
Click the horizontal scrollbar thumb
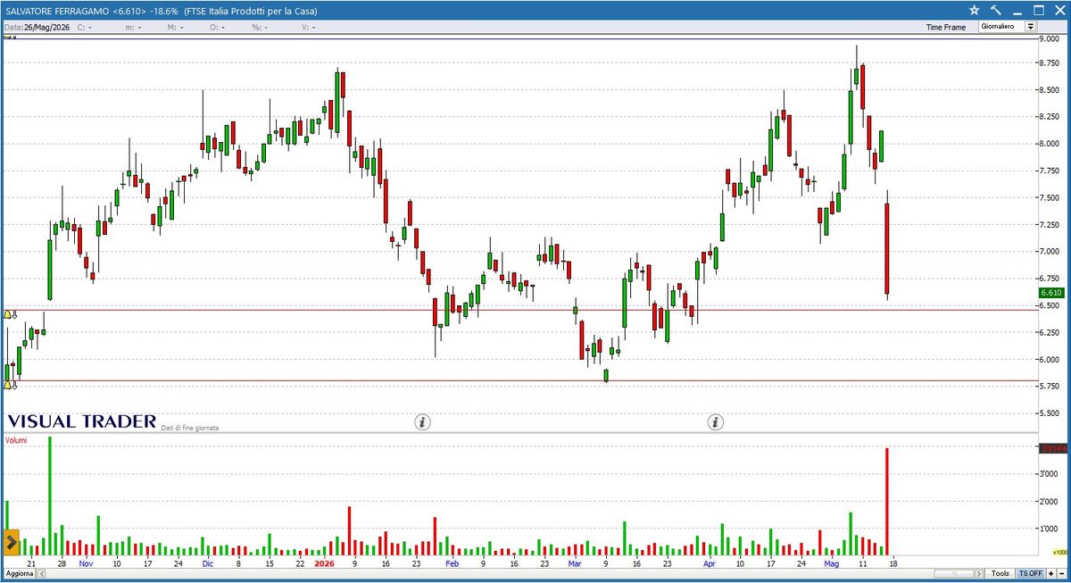point(953,572)
